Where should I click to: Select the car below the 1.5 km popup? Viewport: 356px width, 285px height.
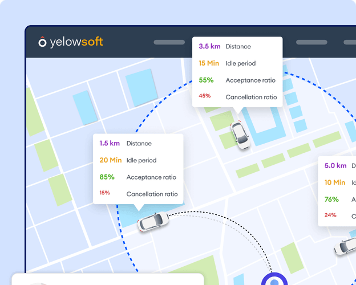click(153, 222)
